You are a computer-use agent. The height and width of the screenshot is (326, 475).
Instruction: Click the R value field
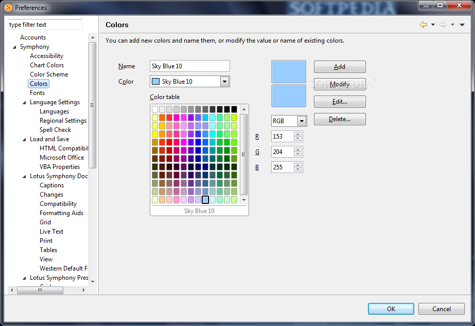(283, 136)
